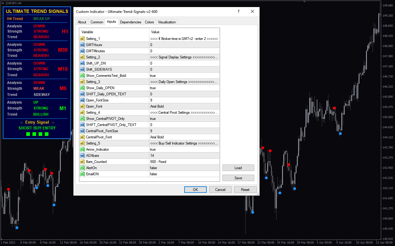Click the Setting_2 string type icon

(82, 57)
